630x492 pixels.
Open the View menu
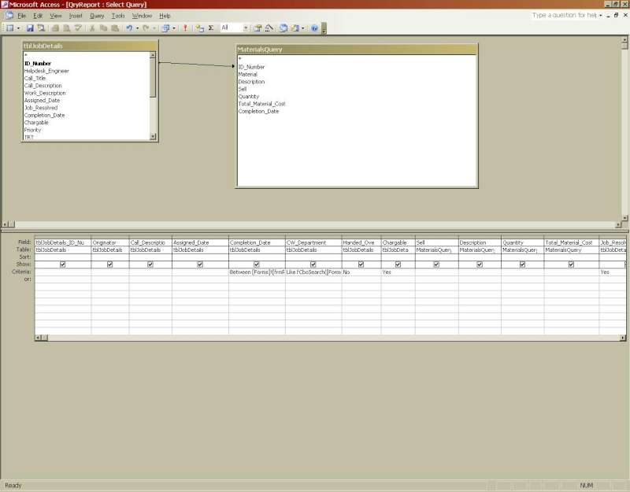click(56, 16)
